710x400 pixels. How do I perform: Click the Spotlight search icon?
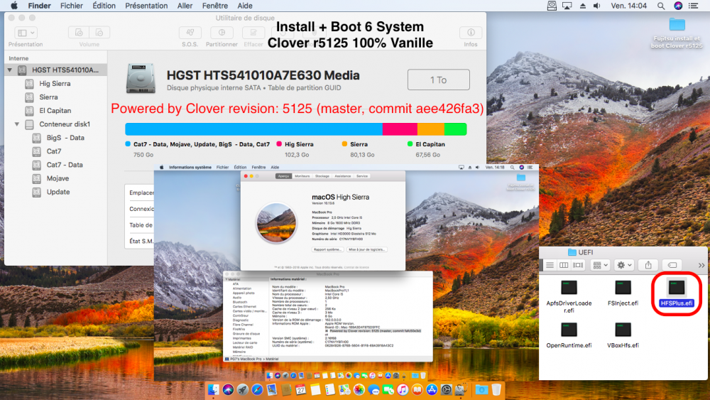point(661,6)
